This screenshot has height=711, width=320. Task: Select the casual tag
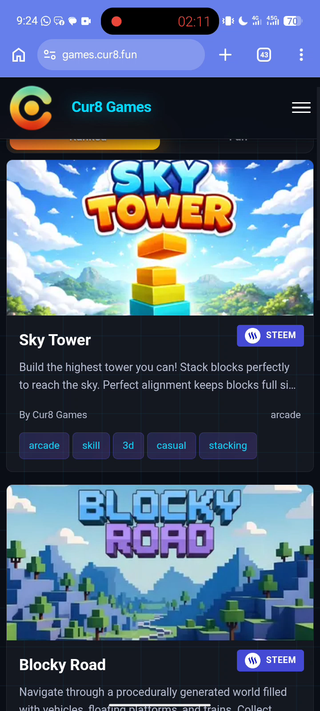pos(172,446)
